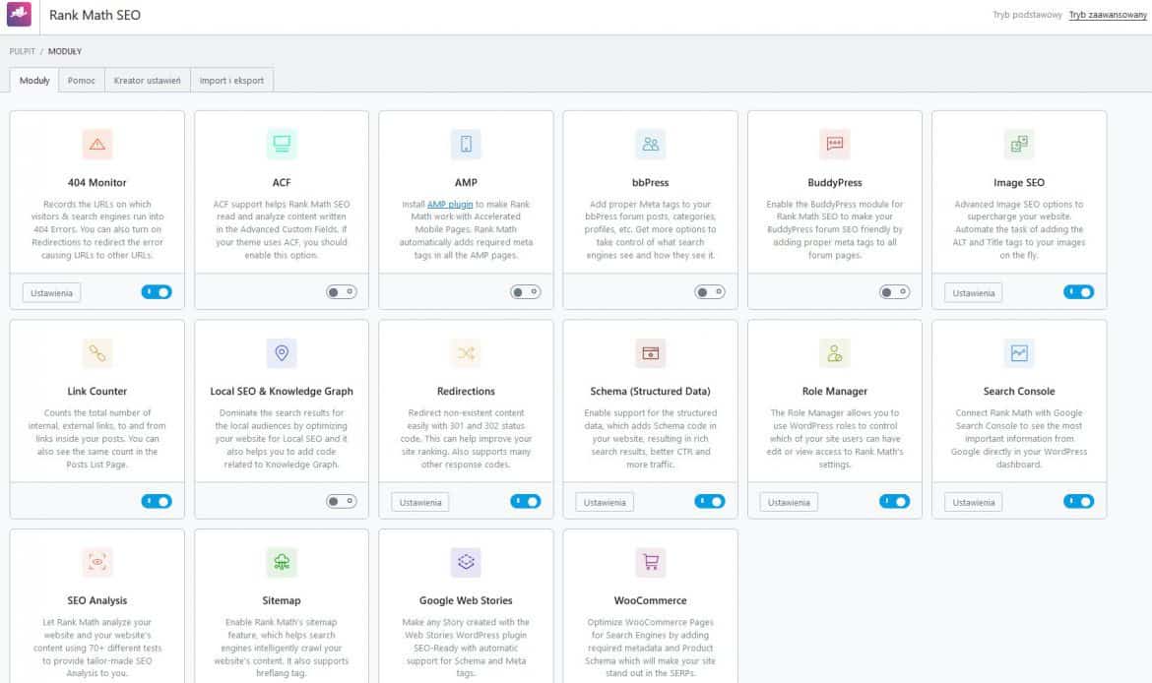Image resolution: width=1152 pixels, height=683 pixels.
Task: Click the Role Manager module title
Action: (x=835, y=391)
